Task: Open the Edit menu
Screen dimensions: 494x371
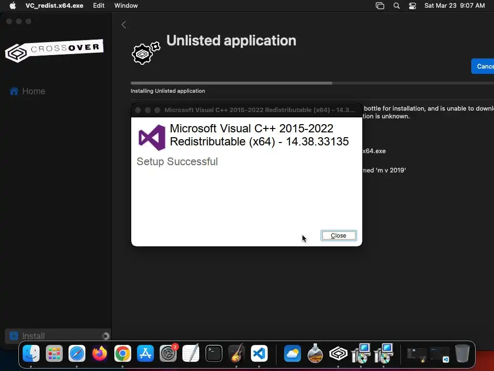Action: coord(98,6)
